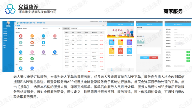192x108 pixels.
Task: Expand the last sidebar menu item
Action: (x=8, y=48)
